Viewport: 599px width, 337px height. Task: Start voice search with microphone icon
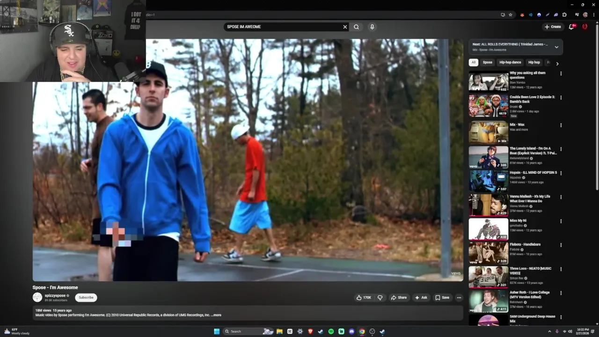click(x=372, y=27)
